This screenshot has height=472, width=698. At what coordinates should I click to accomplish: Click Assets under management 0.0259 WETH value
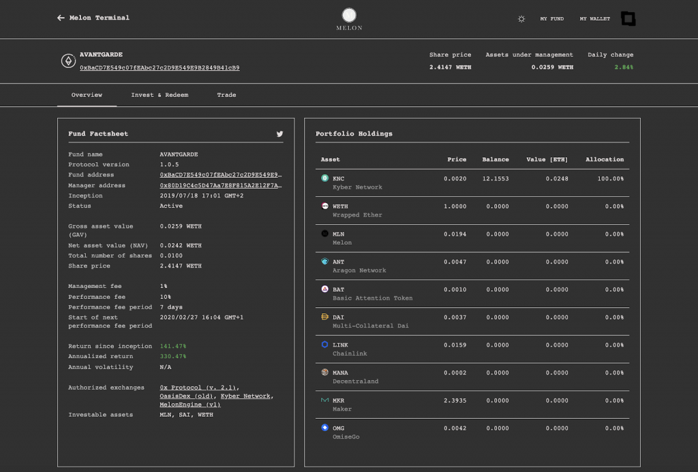[x=552, y=67]
